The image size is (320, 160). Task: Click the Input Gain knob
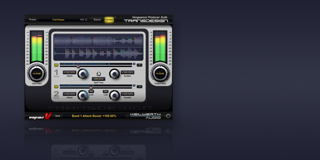pos(37,74)
